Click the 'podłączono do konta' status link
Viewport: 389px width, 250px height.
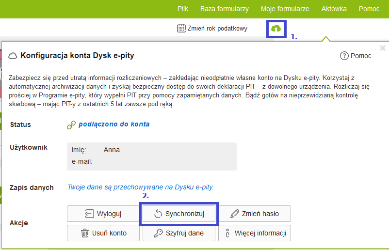114,124
